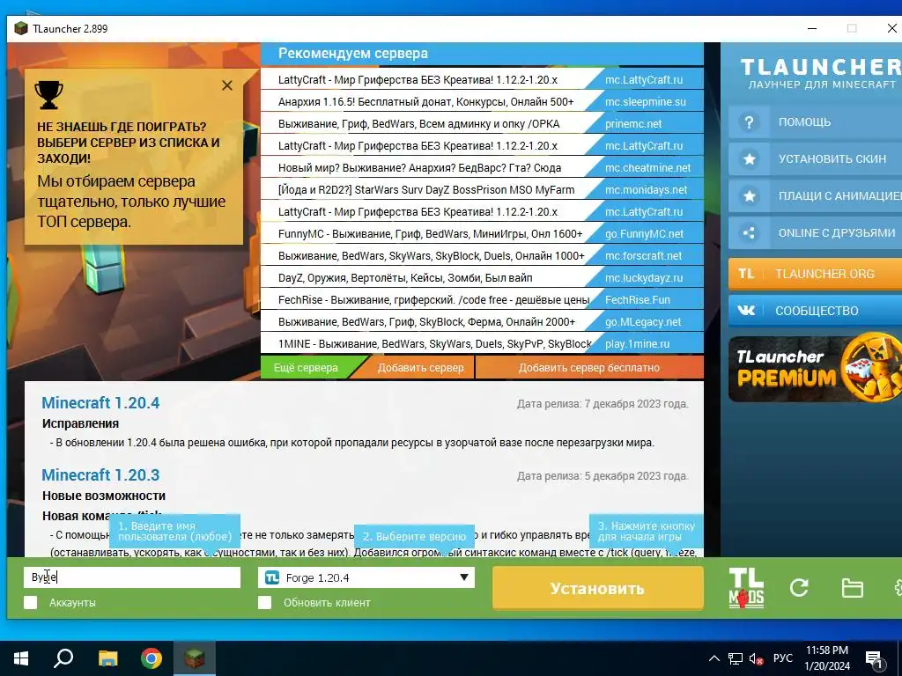The image size is (902, 676).
Task: Select the mc.cheatmine.net server address
Action: (x=647, y=168)
